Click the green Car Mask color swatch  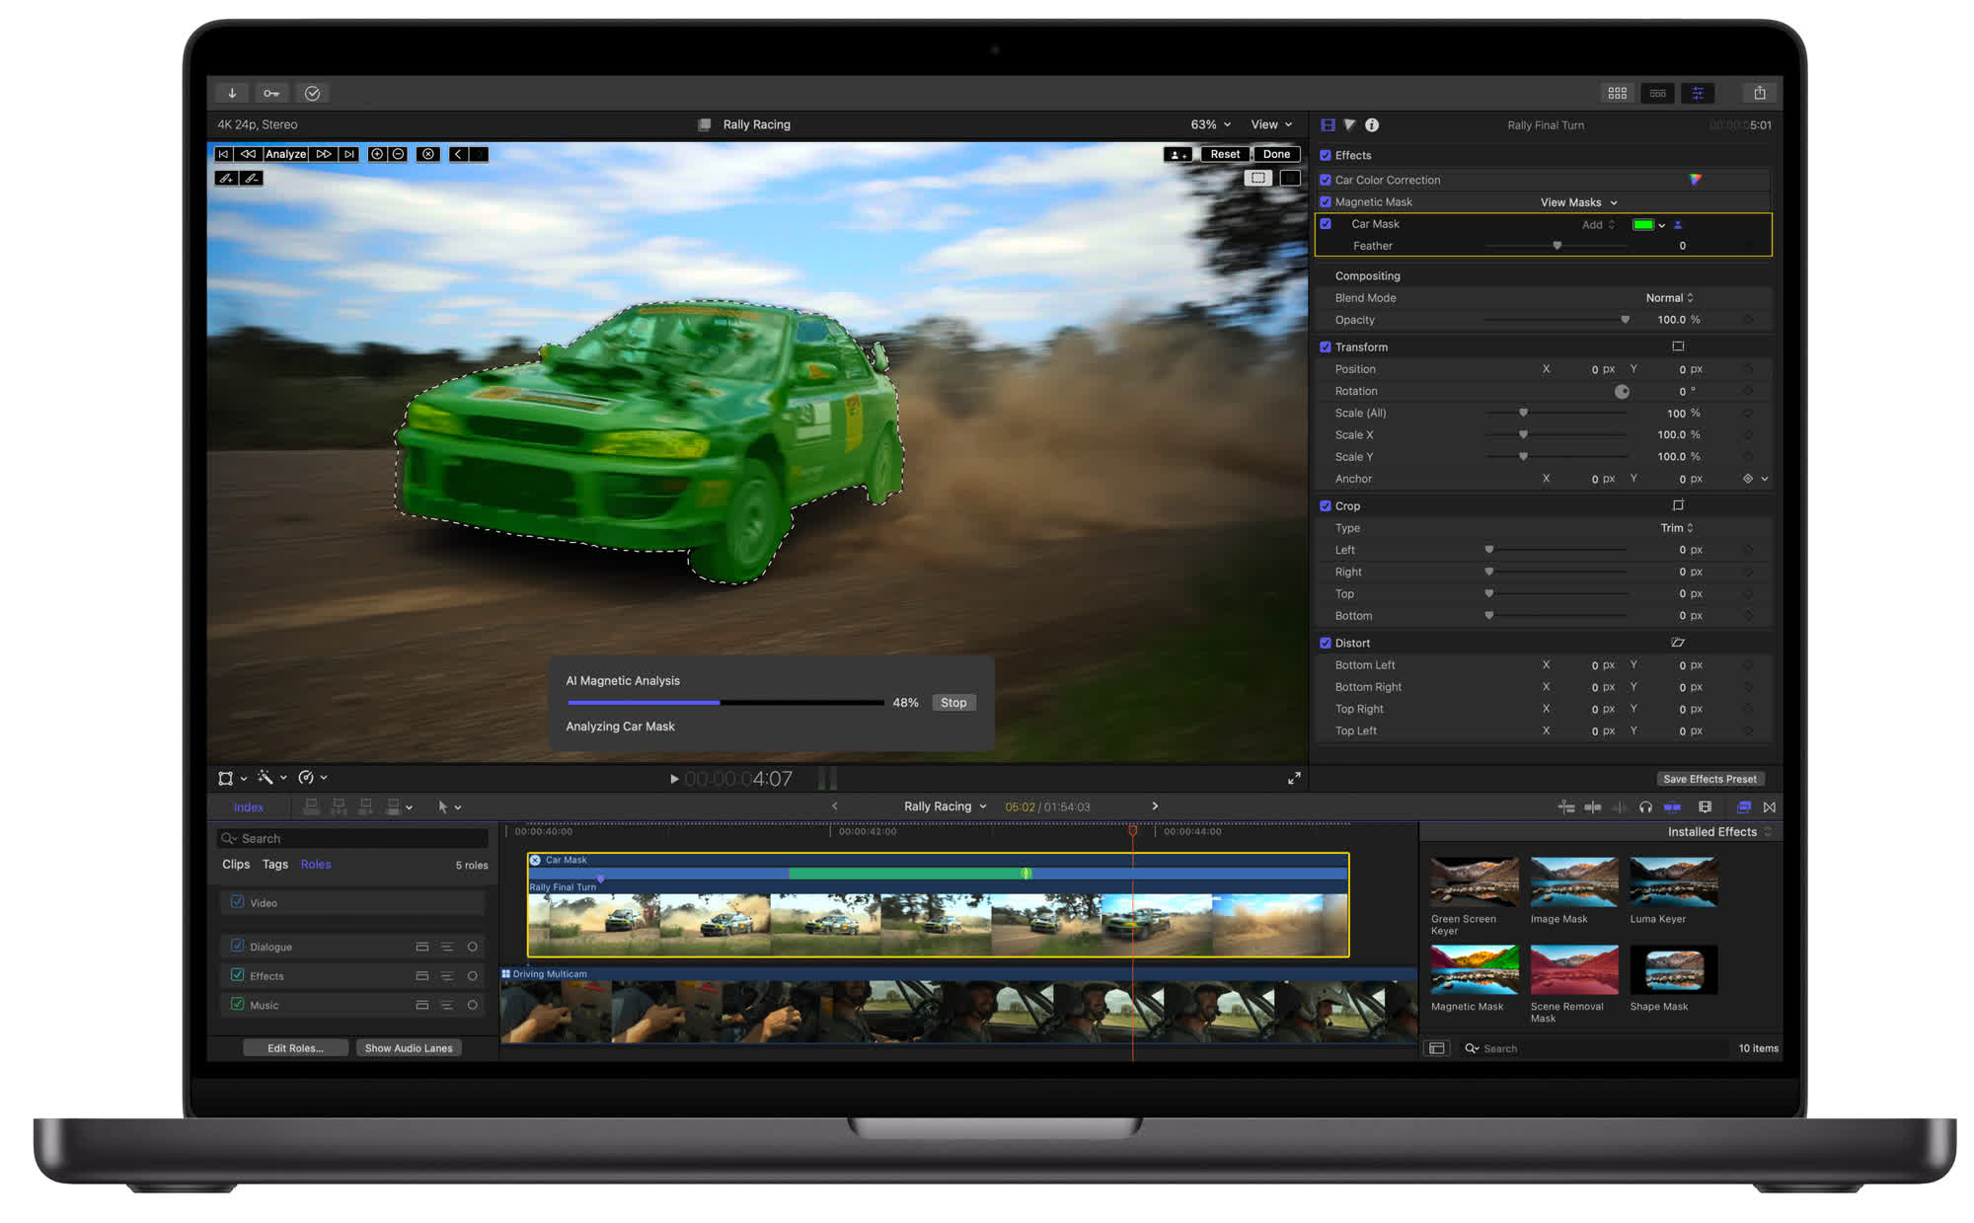(x=1643, y=225)
